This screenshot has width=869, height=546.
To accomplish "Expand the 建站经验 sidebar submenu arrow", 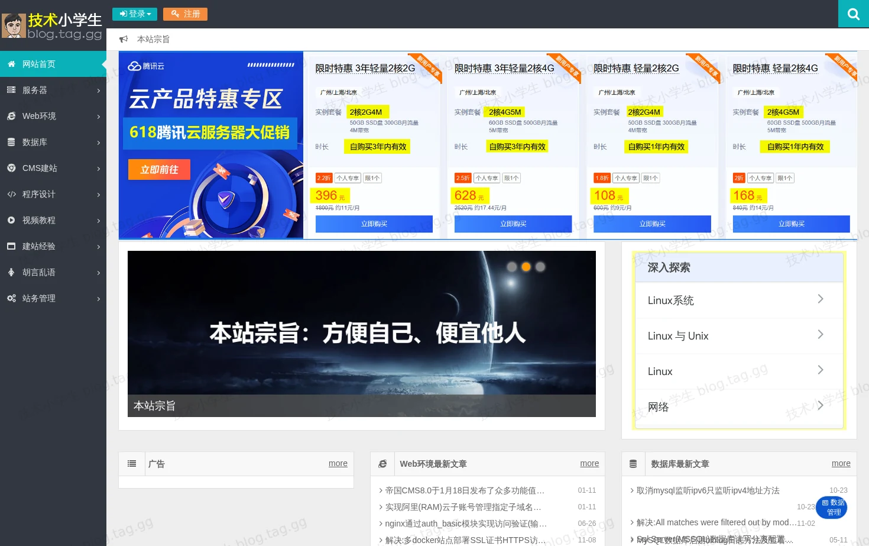I will [98, 247].
